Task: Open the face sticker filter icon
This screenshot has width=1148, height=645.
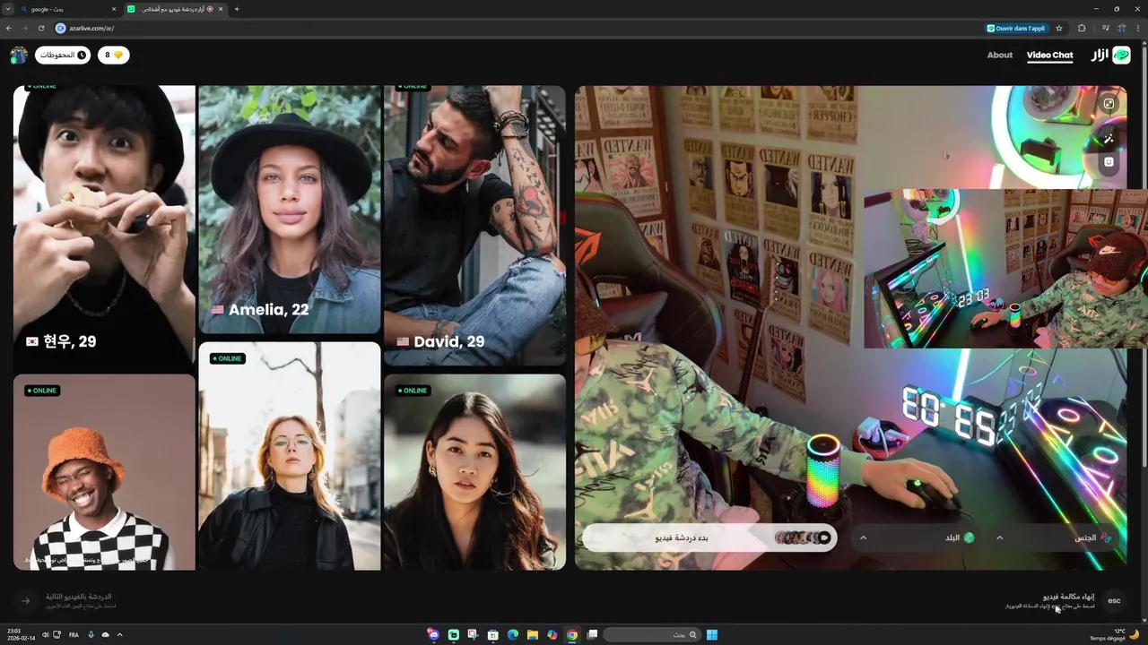Action: tap(1109, 162)
